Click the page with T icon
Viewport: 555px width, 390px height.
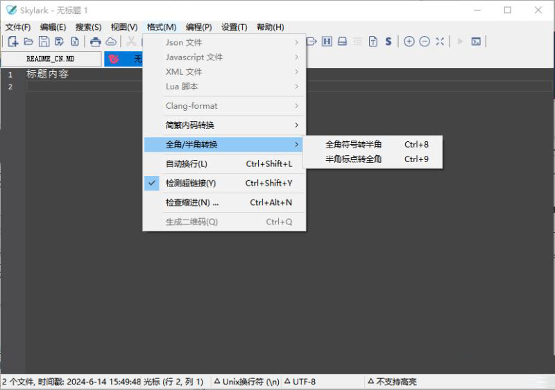(373, 42)
